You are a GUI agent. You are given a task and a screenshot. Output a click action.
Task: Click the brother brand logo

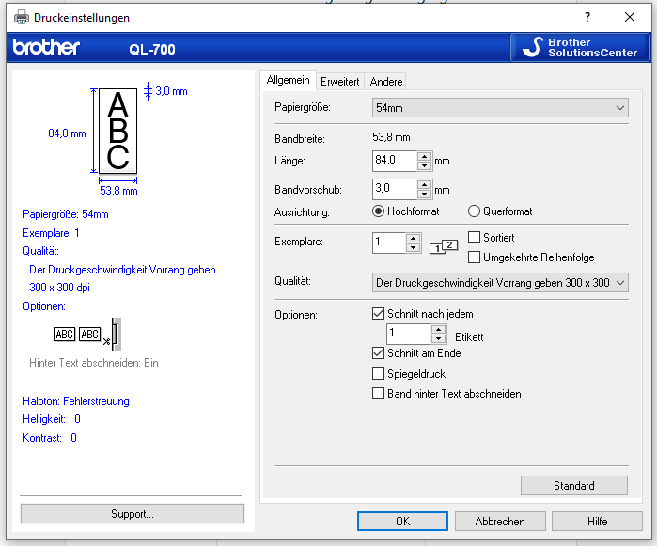tap(46, 48)
